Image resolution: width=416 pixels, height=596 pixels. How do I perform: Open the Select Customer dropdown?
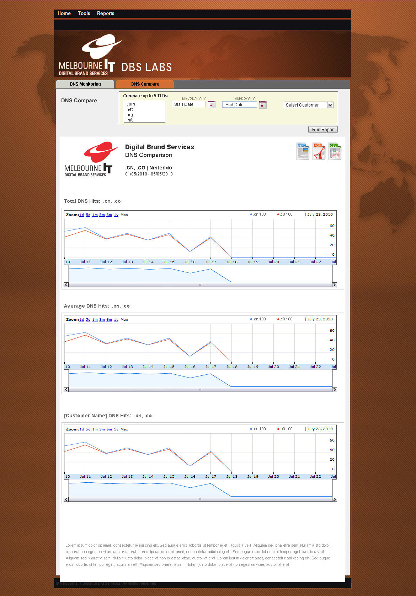click(x=308, y=105)
